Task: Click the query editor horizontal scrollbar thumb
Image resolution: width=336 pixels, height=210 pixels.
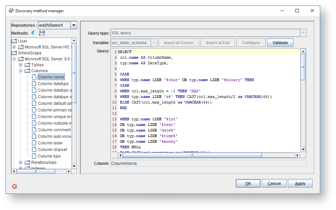Action: [192, 155]
